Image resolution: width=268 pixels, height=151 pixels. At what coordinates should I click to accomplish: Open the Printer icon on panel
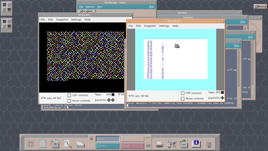tap(159, 144)
